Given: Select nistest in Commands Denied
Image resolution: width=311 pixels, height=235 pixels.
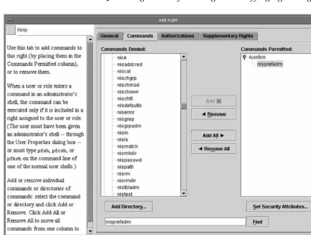Looking at the screenshot, I should (x=125, y=194).
